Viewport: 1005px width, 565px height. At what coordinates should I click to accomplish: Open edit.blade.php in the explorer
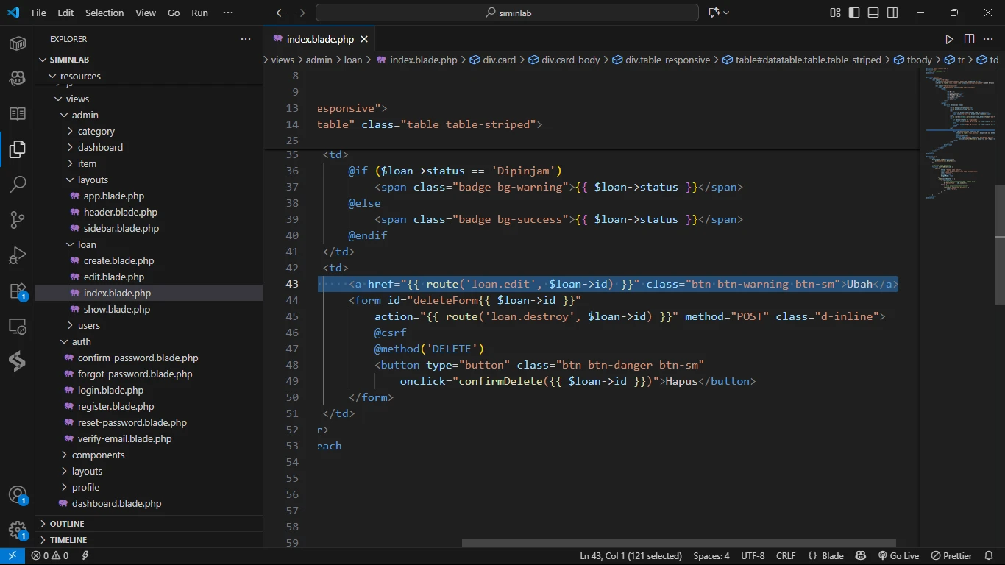tap(113, 277)
